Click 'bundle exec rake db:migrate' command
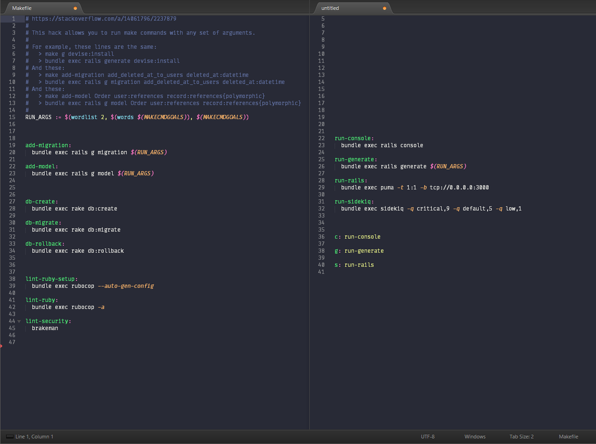 [76, 230]
